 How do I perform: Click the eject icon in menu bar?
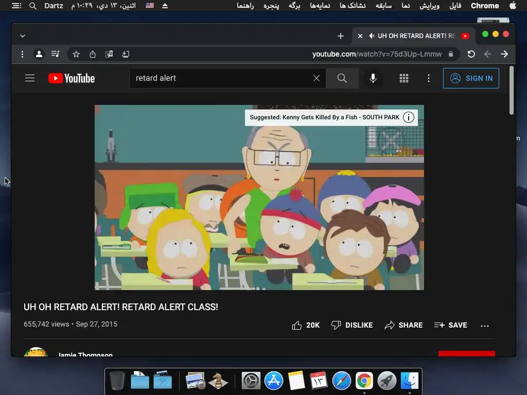click(165, 6)
